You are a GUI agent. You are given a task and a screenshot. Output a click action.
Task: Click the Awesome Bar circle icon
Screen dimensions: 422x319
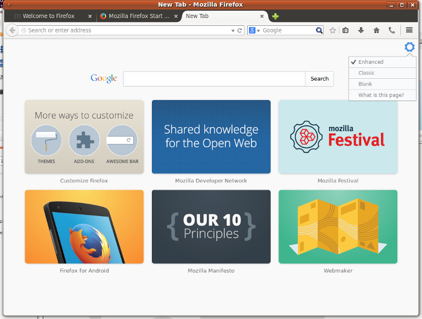[x=122, y=140]
